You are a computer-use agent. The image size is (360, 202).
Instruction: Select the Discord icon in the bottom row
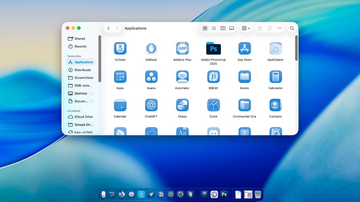pos(213,131)
